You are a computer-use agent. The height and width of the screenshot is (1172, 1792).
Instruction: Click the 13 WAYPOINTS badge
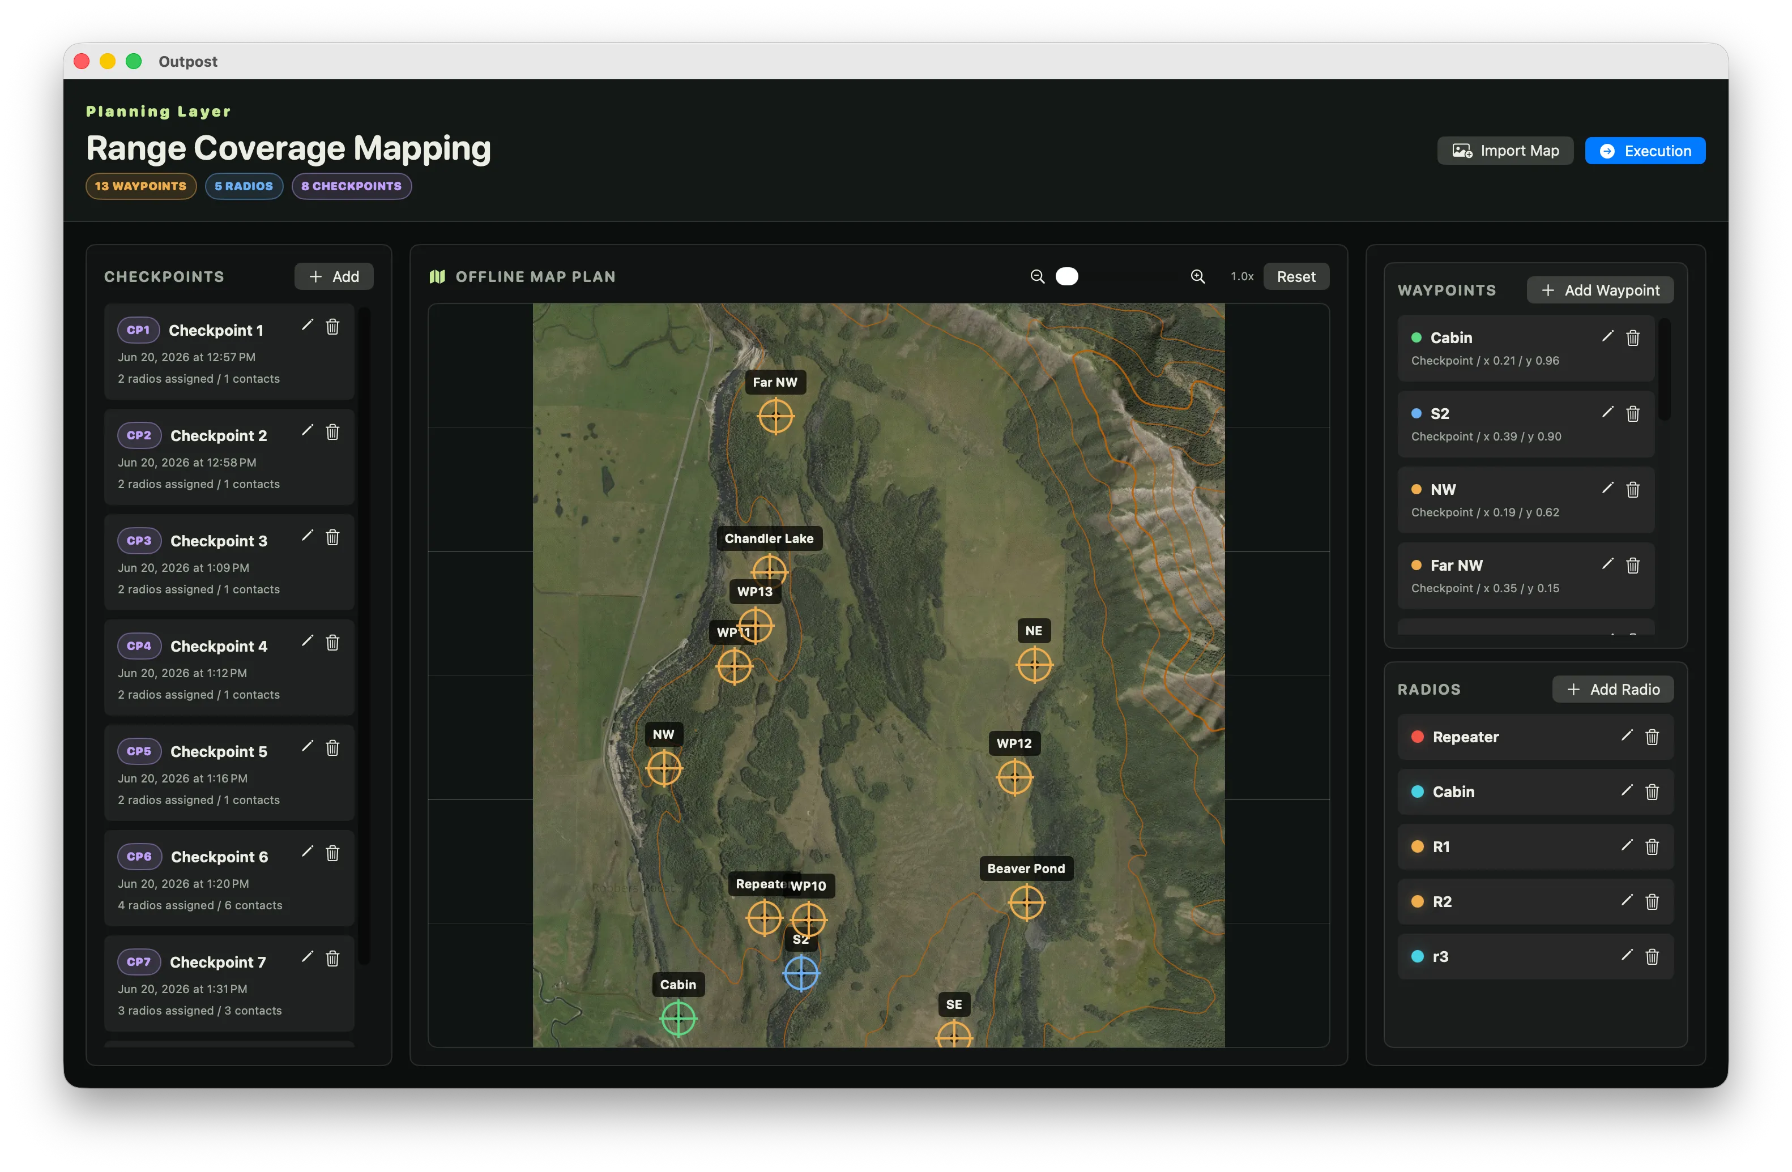click(141, 186)
